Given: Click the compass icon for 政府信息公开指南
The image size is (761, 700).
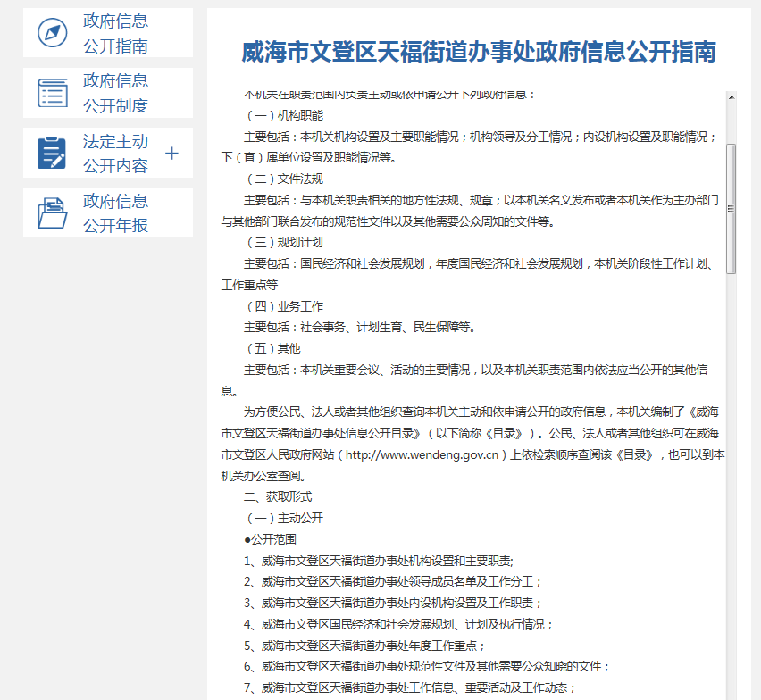Looking at the screenshot, I should click(x=52, y=33).
